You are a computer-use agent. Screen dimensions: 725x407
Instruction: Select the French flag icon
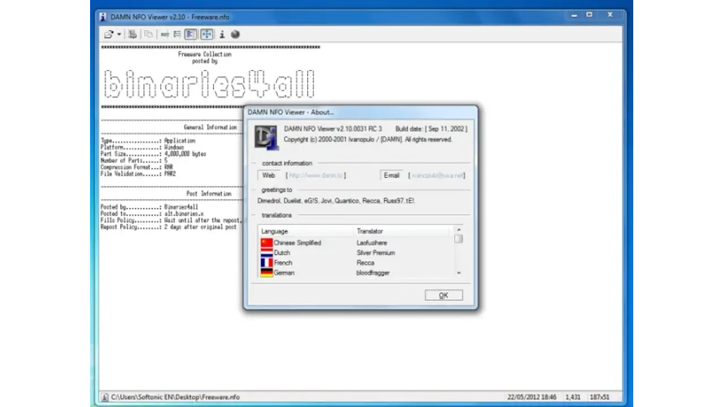click(x=266, y=263)
